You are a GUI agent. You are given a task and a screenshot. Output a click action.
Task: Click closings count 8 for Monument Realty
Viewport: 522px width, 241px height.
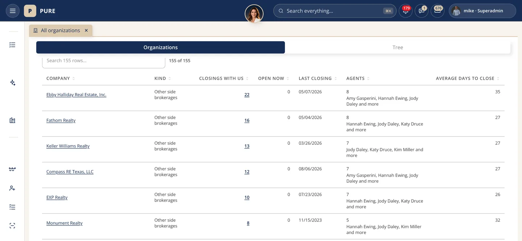[x=248, y=223]
